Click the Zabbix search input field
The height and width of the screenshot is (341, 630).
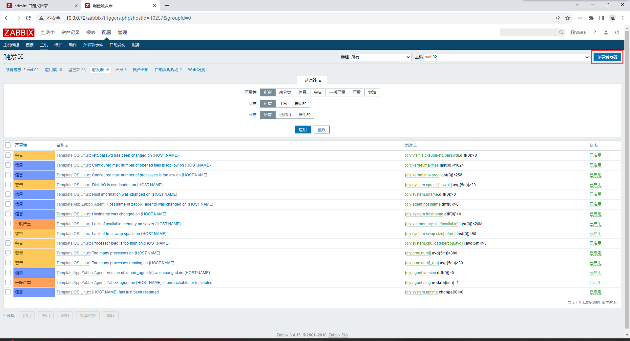coord(529,32)
